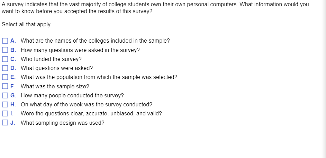Click the text 'What sampling design was used?'
This screenshot has width=326, height=158.
[62, 123]
